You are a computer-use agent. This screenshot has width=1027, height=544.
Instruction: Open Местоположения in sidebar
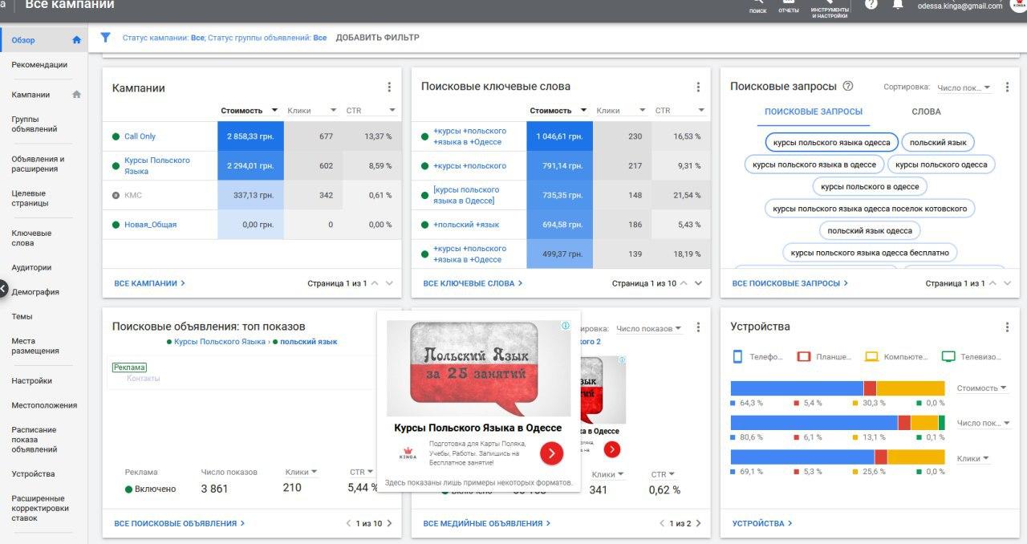point(44,405)
